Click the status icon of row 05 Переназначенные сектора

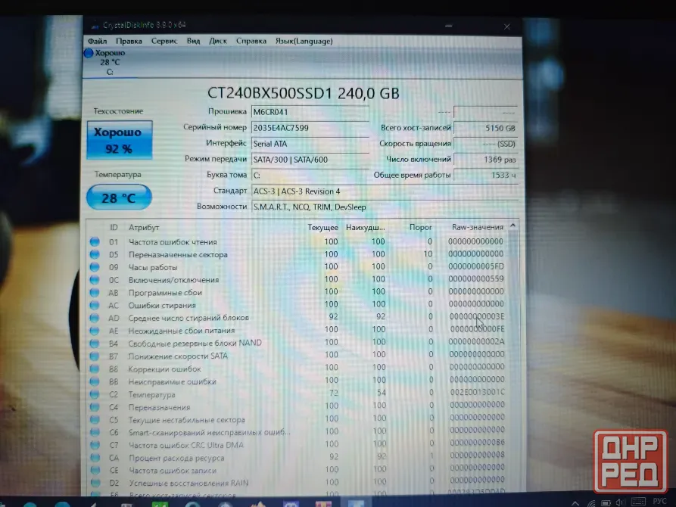tap(95, 254)
